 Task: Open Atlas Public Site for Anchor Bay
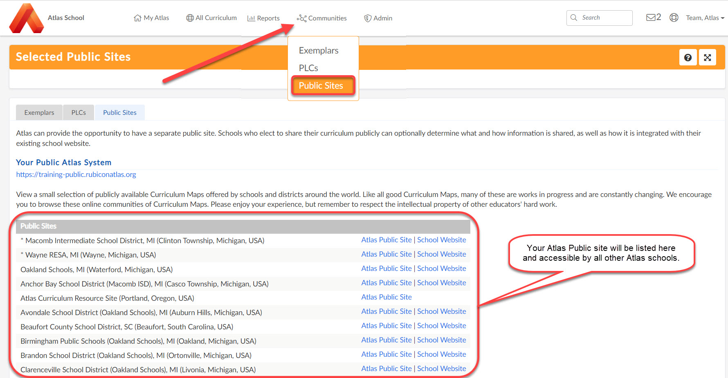pos(386,283)
